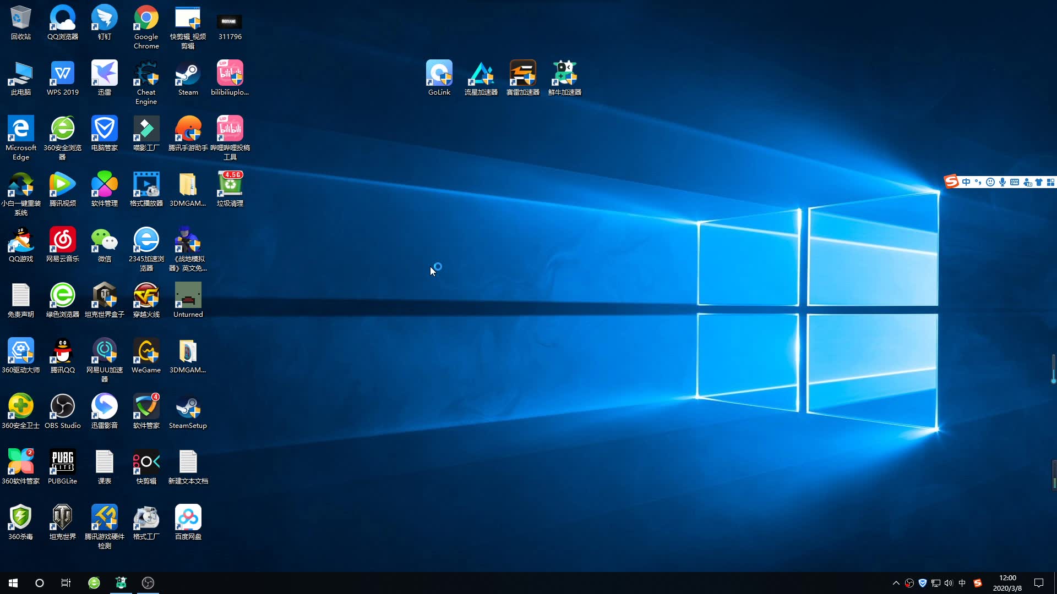
Task: Toggle the 中 IME indicator in the taskbar
Action: point(962,583)
